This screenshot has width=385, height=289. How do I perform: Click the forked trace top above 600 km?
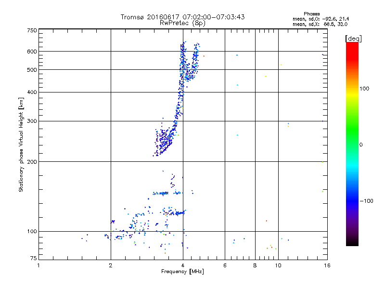tap(189, 47)
